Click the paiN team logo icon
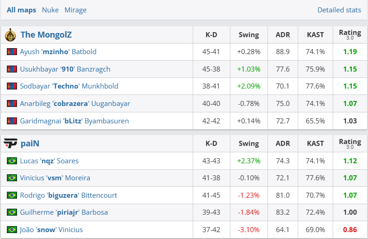368x239 pixels. point(10,144)
